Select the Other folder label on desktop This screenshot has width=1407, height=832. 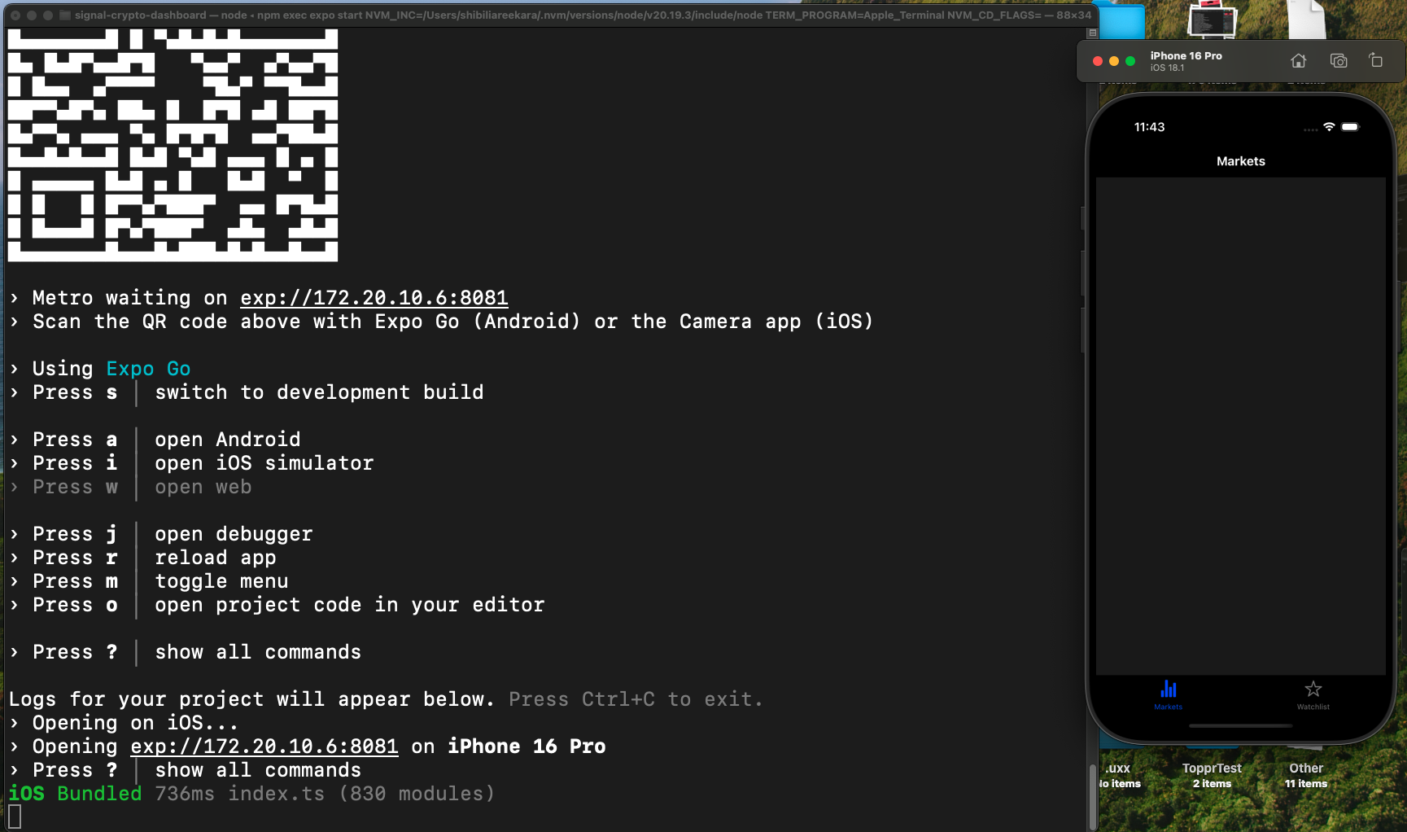[x=1306, y=769]
